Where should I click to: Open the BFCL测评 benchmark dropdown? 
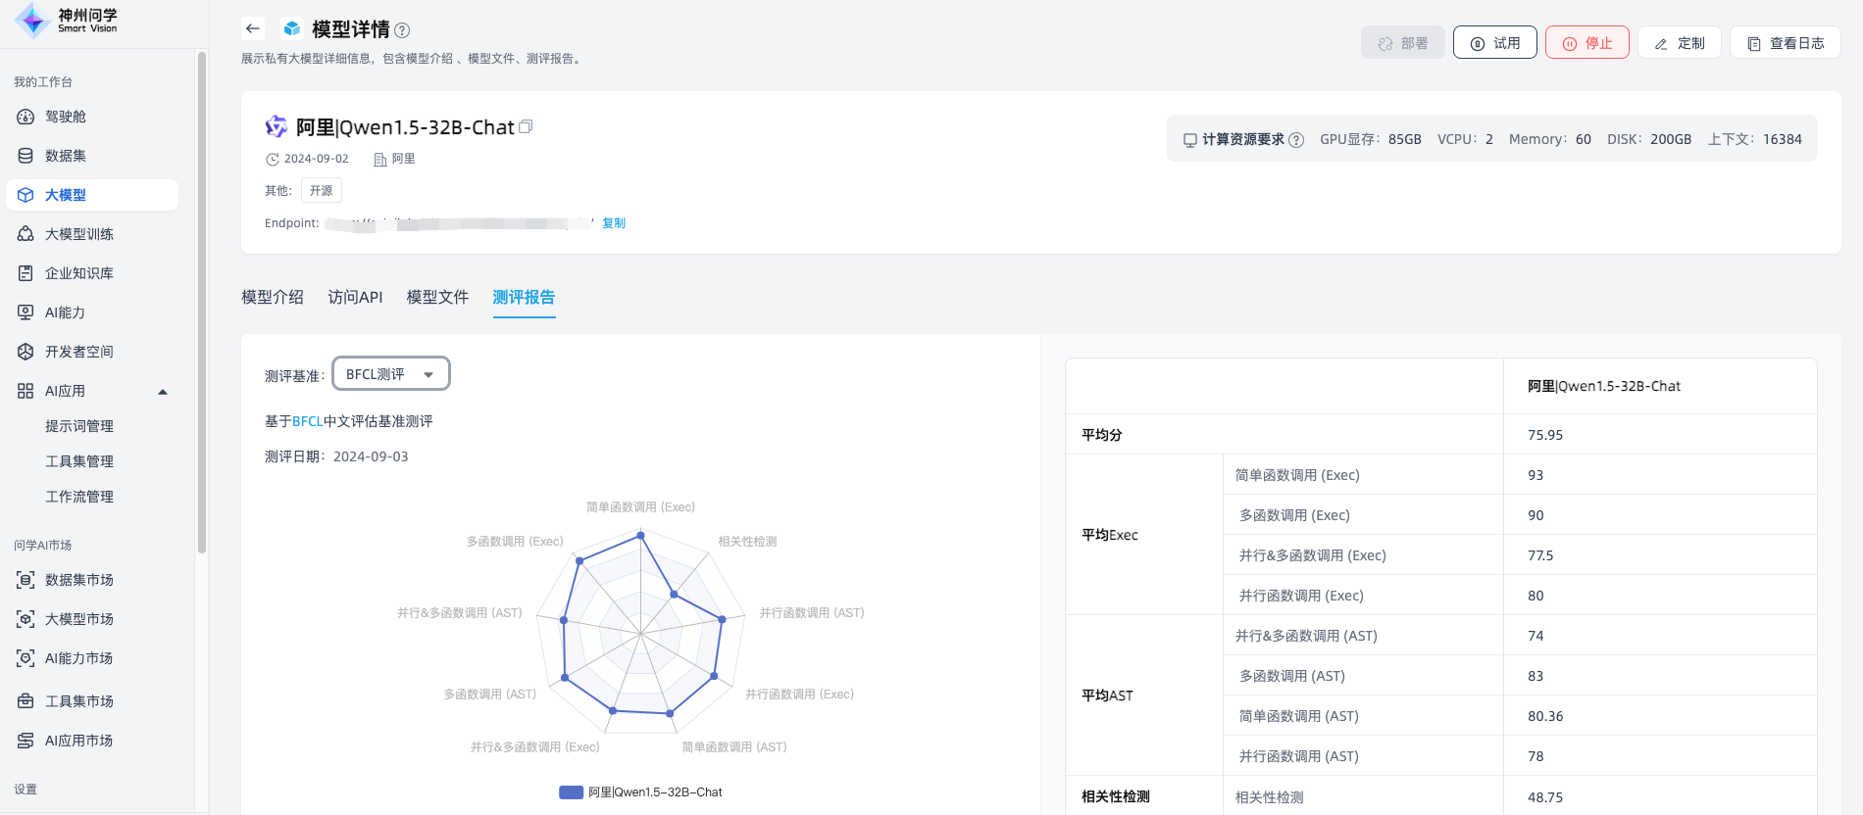point(391,374)
